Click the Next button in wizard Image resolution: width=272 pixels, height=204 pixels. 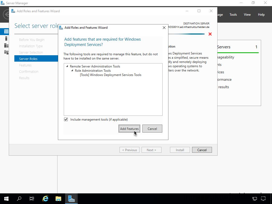point(151,150)
